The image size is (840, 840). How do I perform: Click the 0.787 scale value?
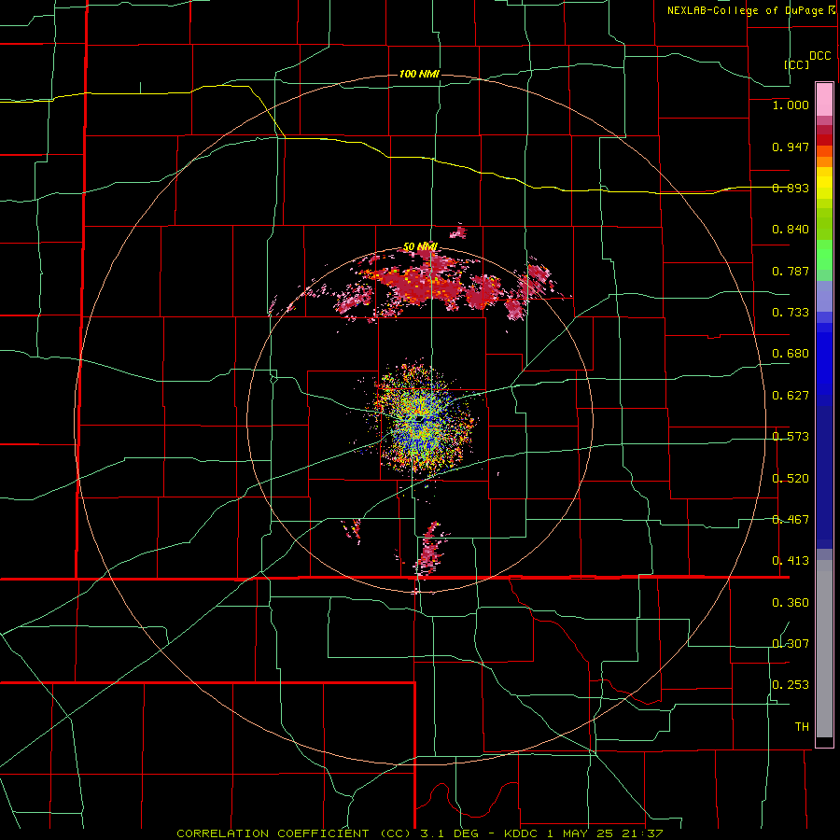[791, 271]
